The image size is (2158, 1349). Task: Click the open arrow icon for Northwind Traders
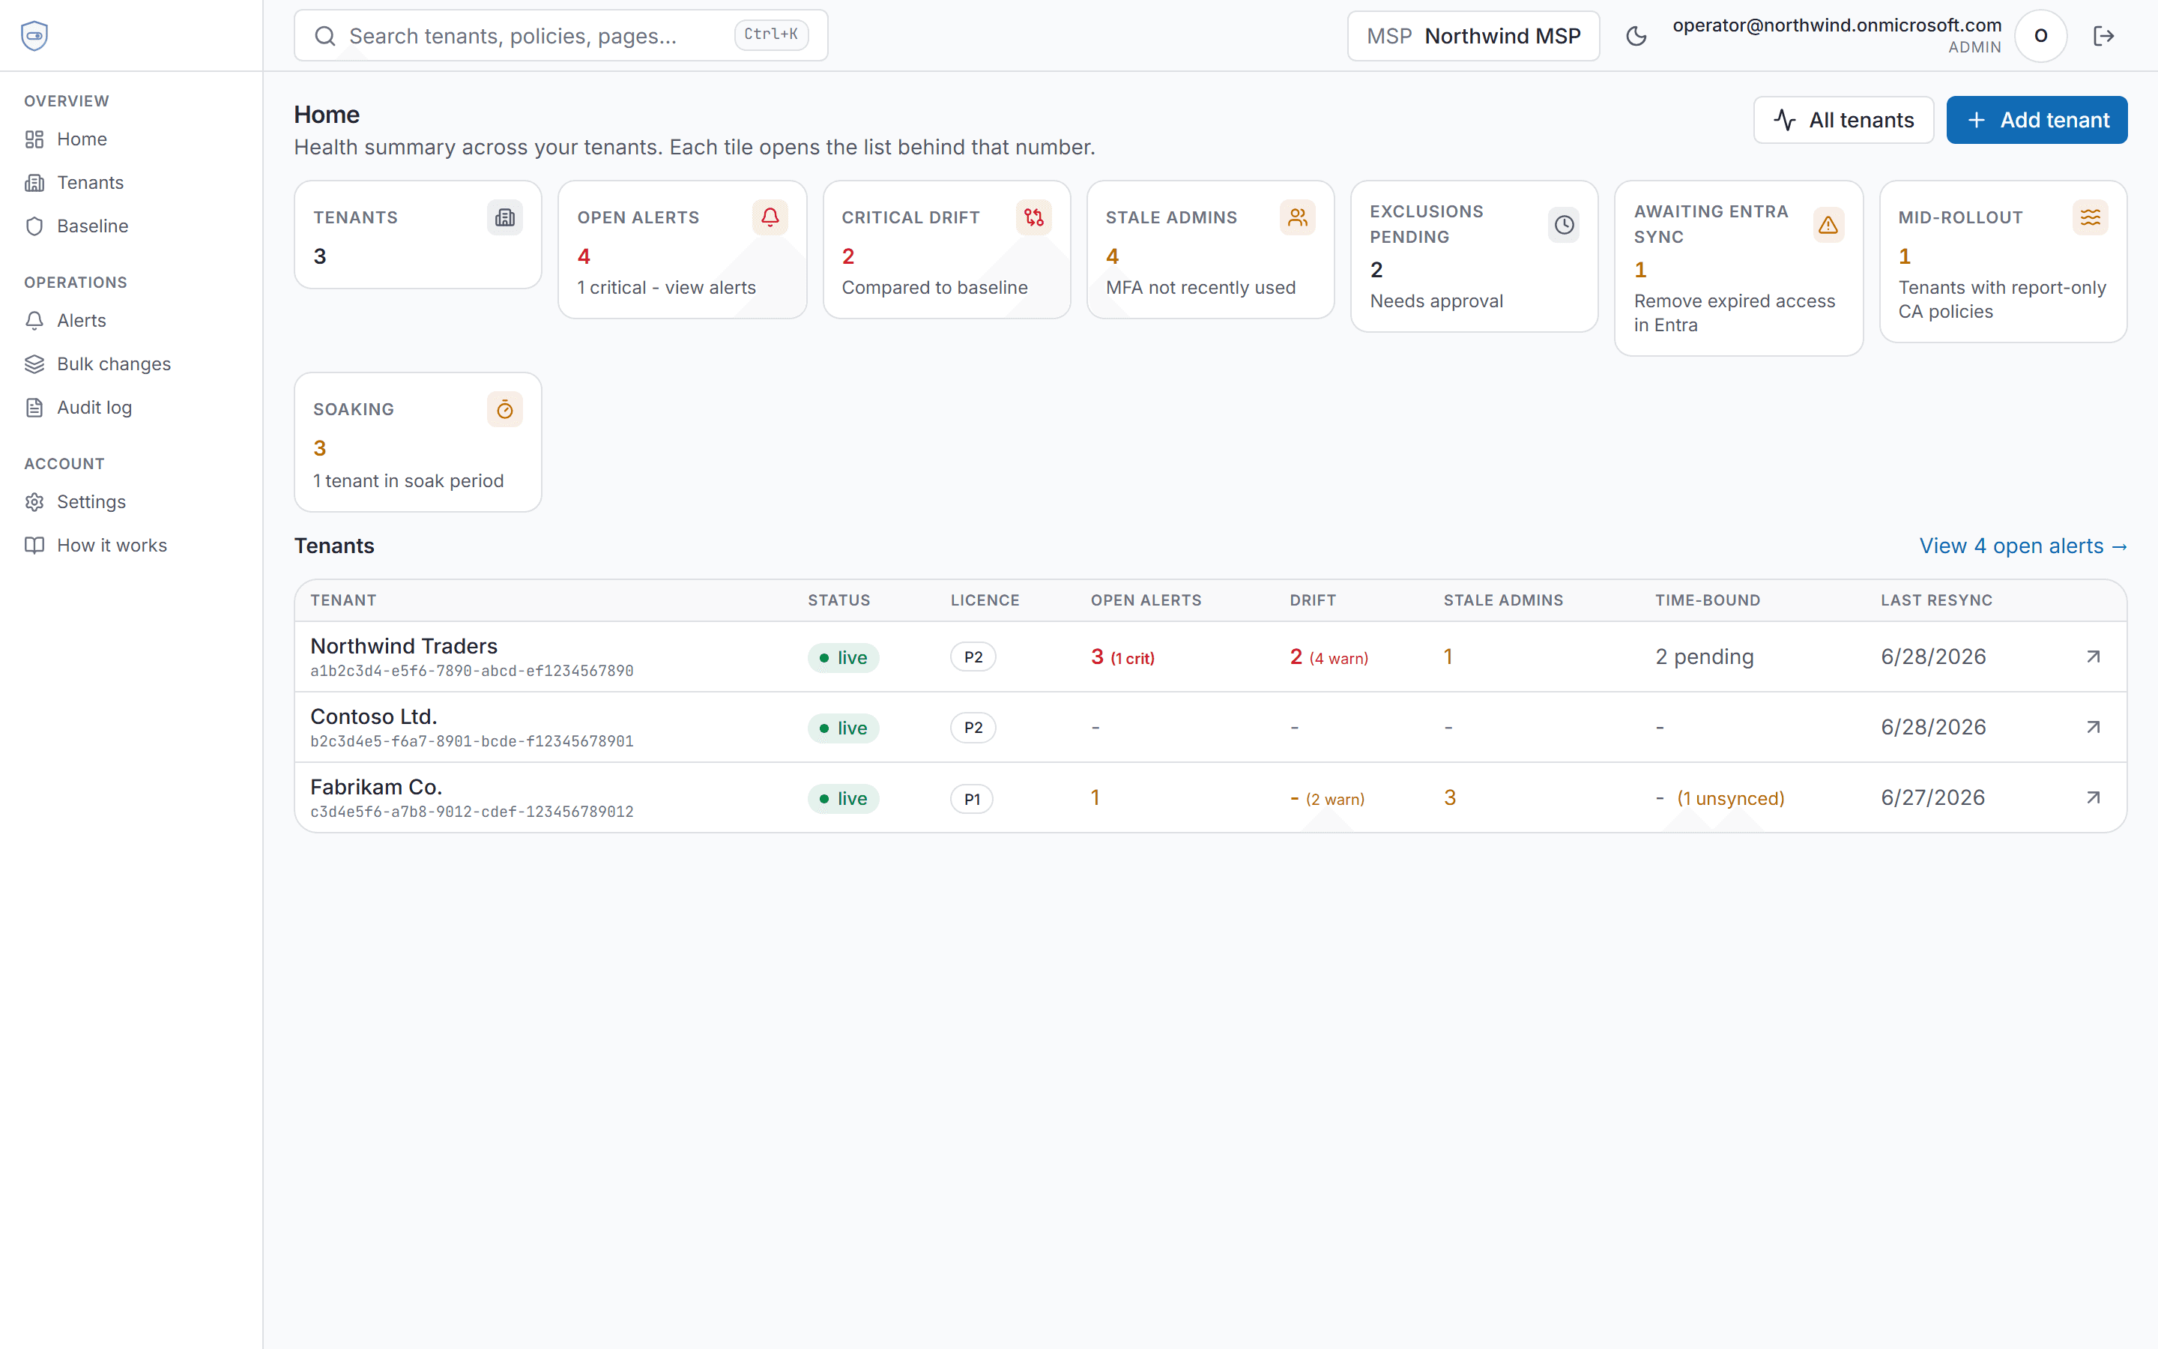point(2093,657)
